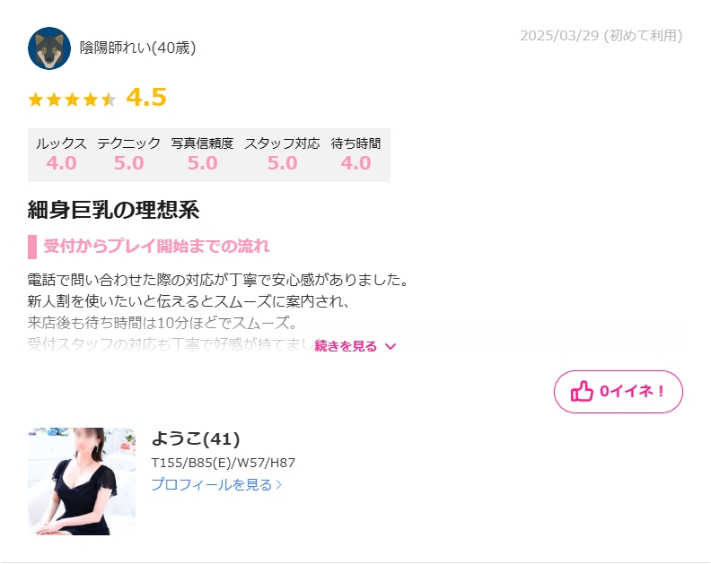Click the half-filled fifth star
711x564 pixels.
click(x=109, y=100)
